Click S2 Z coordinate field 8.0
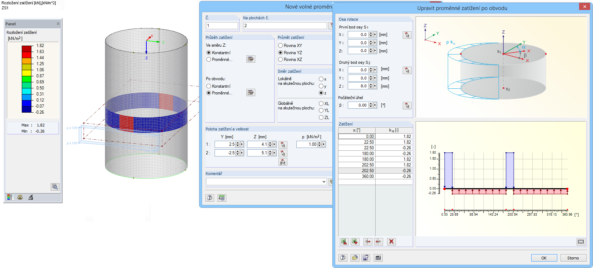 (x=358, y=86)
